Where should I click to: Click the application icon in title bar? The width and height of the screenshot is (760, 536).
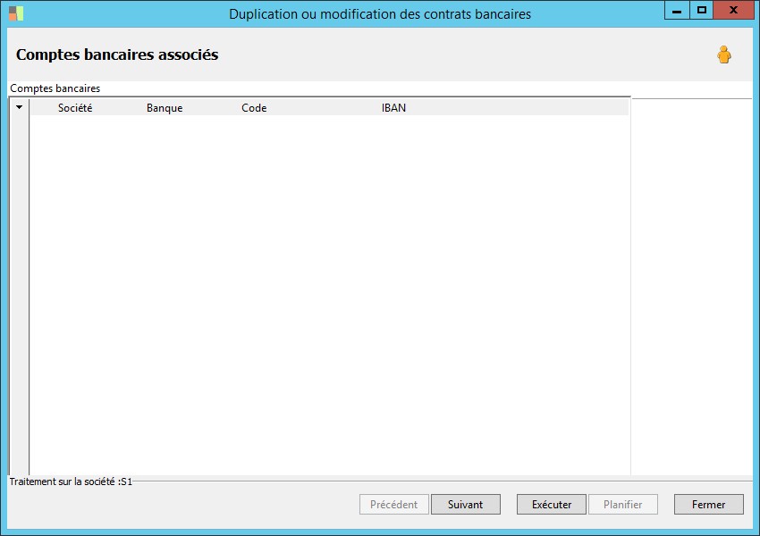16,13
